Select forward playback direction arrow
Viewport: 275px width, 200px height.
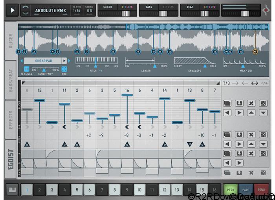(235, 83)
